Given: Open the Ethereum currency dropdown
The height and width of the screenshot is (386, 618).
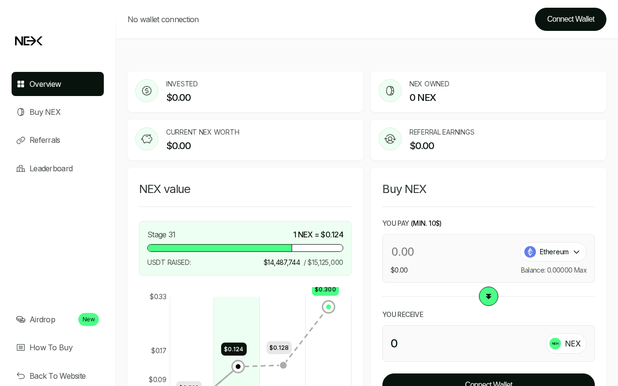Looking at the screenshot, I should pyautogui.click(x=553, y=252).
